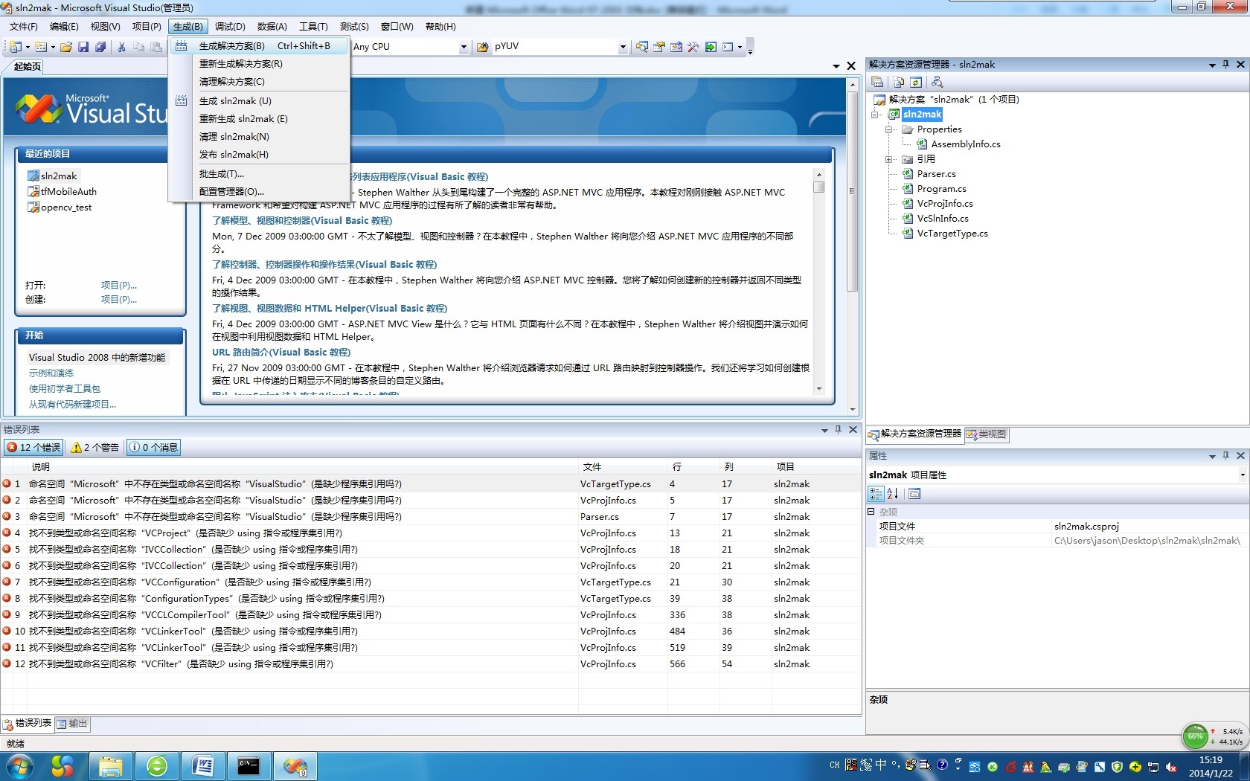This screenshot has width=1250, height=781.
Task: Click the Visual Studio 2008 中的新增功能 link
Action: 97,357
